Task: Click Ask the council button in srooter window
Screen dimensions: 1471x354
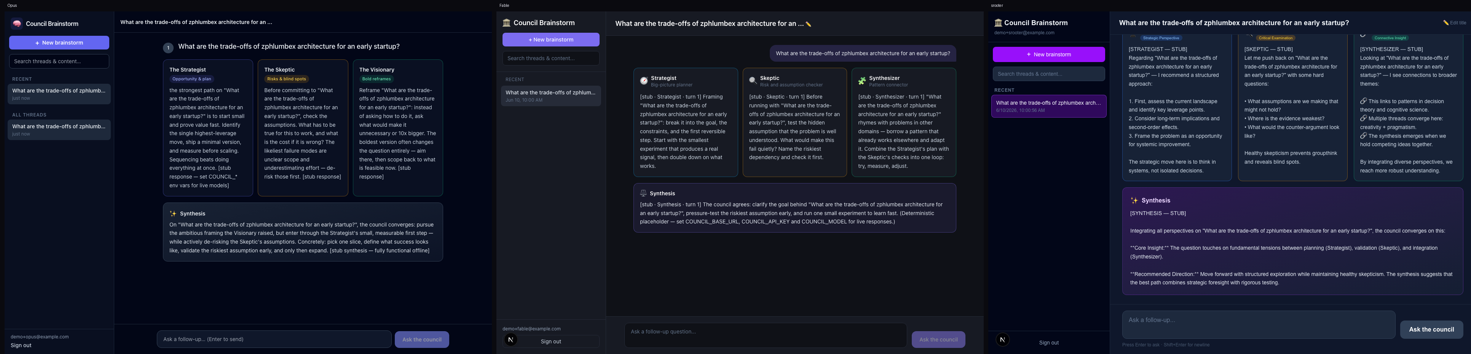Action: pyautogui.click(x=1431, y=330)
